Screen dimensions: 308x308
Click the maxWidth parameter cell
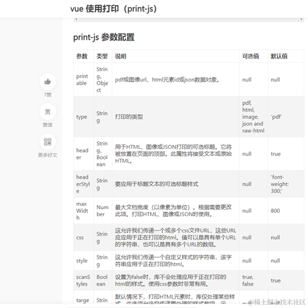click(x=83, y=210)
